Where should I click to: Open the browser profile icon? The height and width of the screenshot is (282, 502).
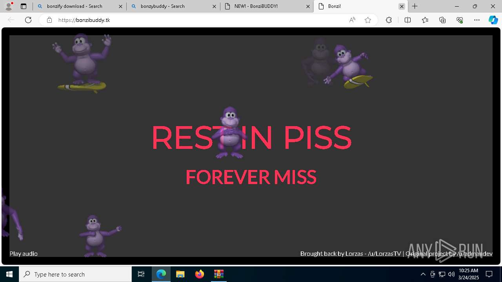click(x=9, y=6)
